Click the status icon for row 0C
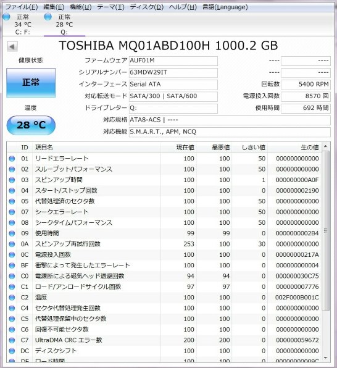This screenshot has height=368, width=337. click(12, 255)
